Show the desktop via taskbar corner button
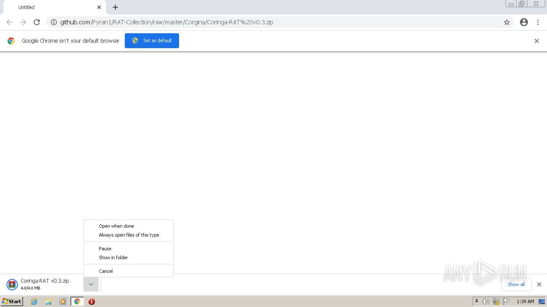This screenshot has width=547, height=307. pyautogui.click(x=542, y=301)
